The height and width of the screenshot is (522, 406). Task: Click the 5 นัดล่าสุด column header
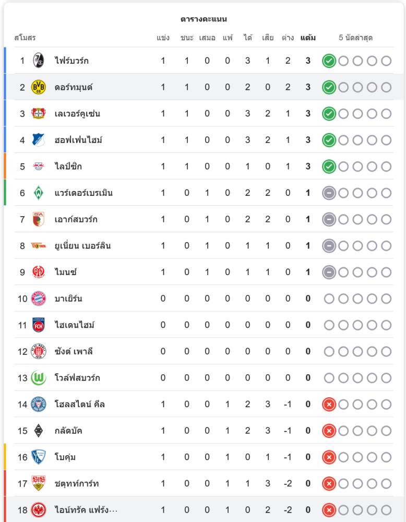pos(356,38)
